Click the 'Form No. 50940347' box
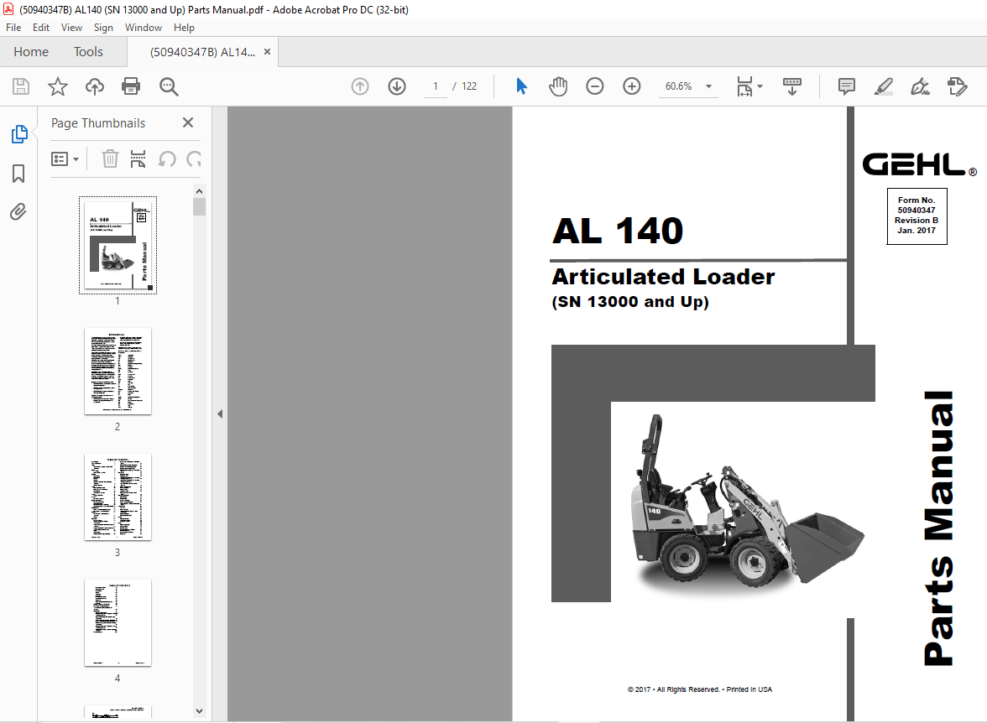This screenshot has width=987, height=723. click(916, 216)
